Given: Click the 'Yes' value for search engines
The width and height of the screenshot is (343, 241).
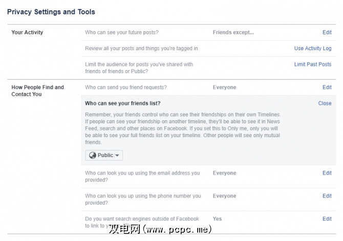Looking at the screenshot, I should pyautogui.click(x=217, y=219).
